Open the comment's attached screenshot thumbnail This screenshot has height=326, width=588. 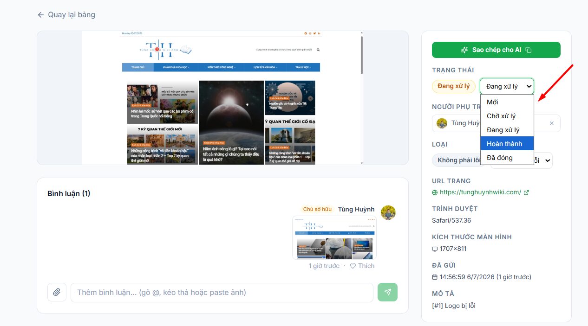[x=334, y=237]
